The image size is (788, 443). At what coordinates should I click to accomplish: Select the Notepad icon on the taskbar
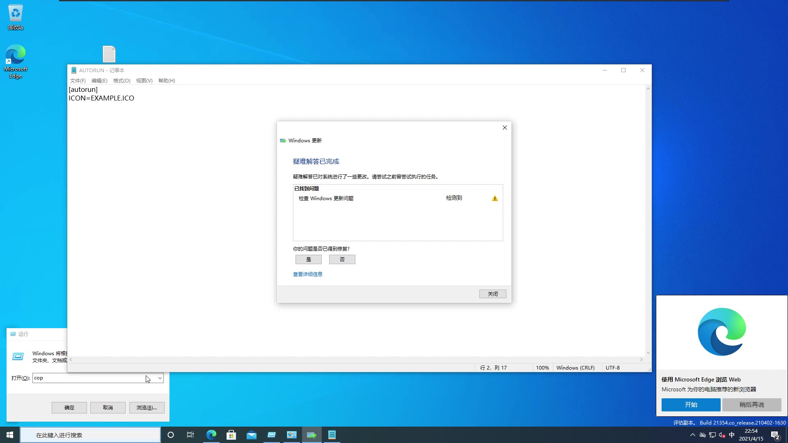[332, 434]
